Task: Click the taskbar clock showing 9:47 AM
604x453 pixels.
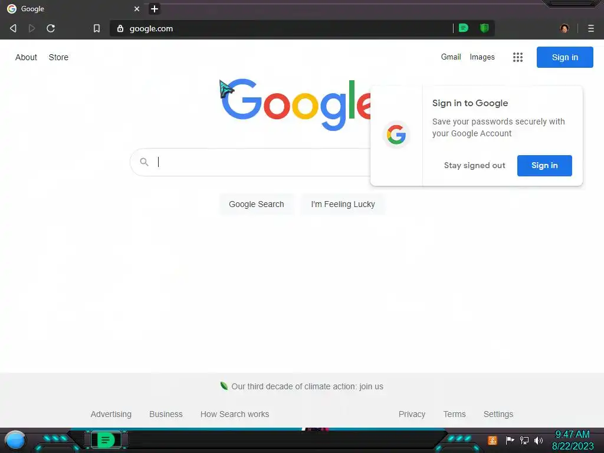Action: 573,440
